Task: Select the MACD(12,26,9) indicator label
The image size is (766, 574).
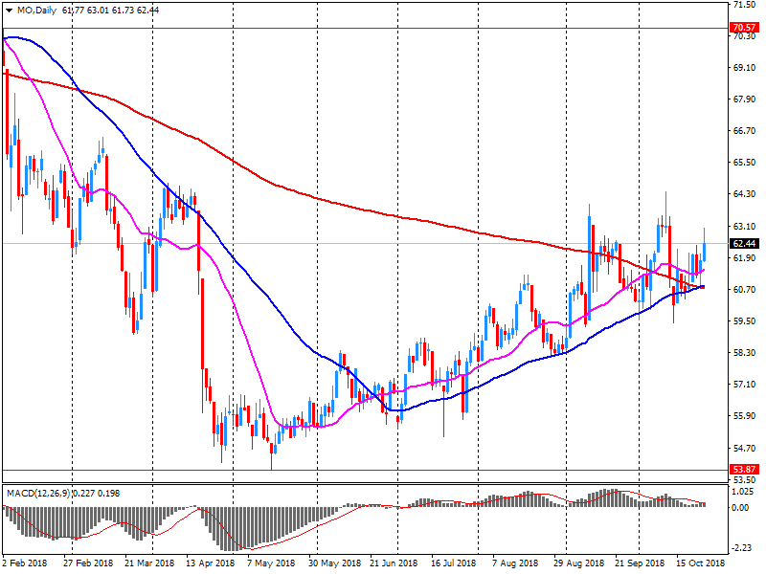Action: coord(39,494)
